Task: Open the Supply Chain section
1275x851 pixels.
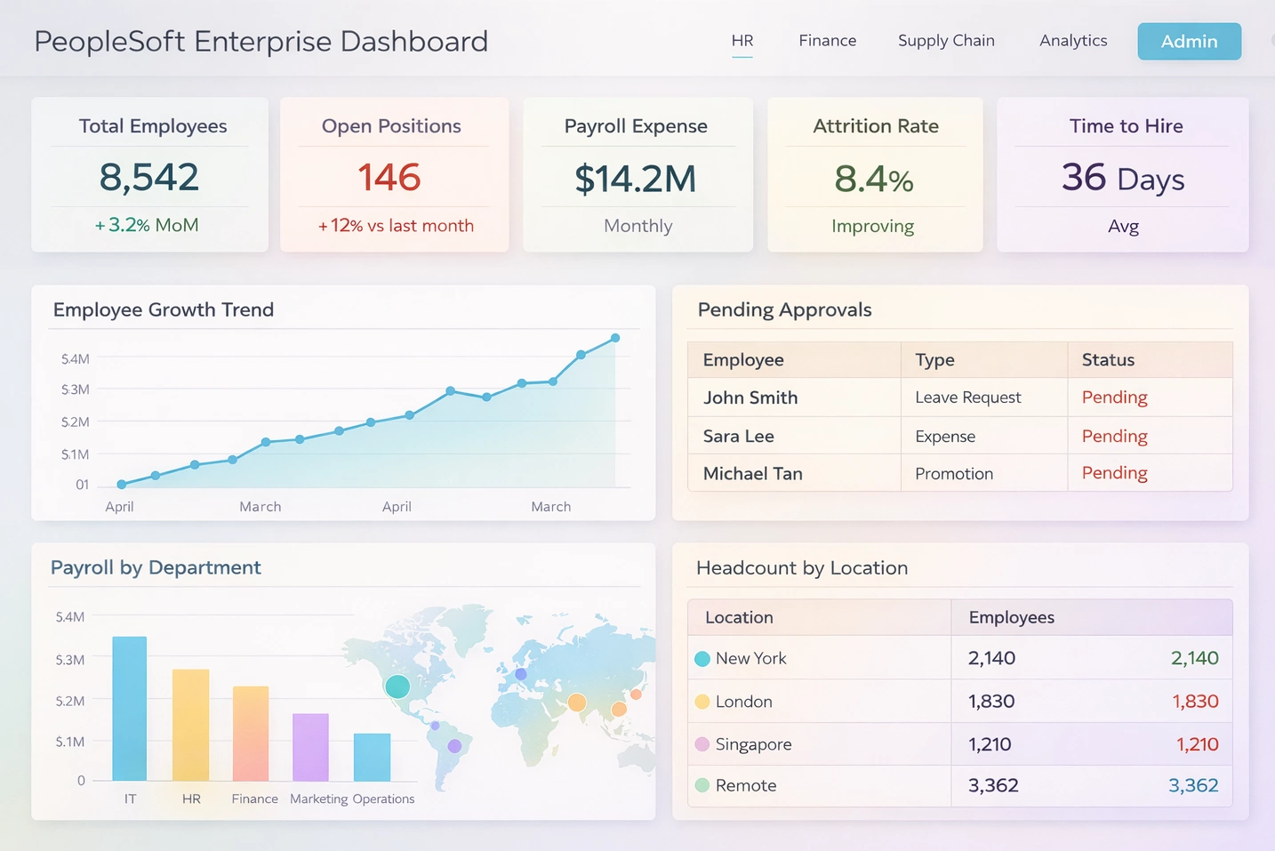Action: click(946, 41)
